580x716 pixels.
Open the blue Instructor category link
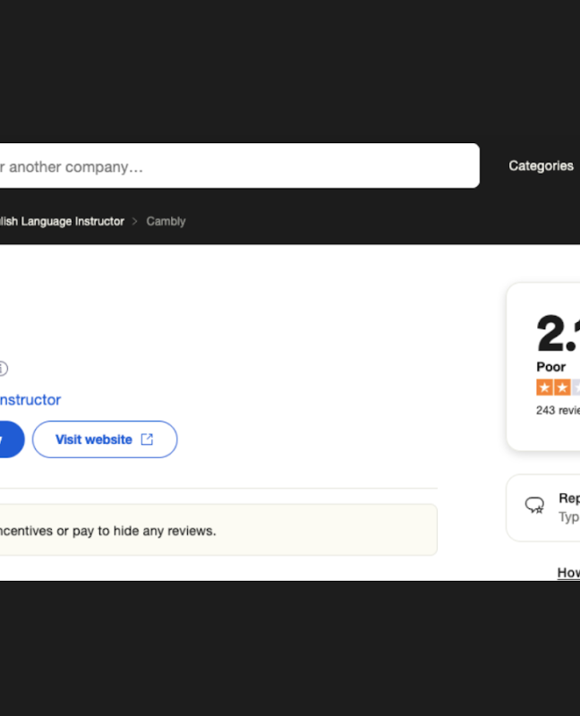pos(30,400)
